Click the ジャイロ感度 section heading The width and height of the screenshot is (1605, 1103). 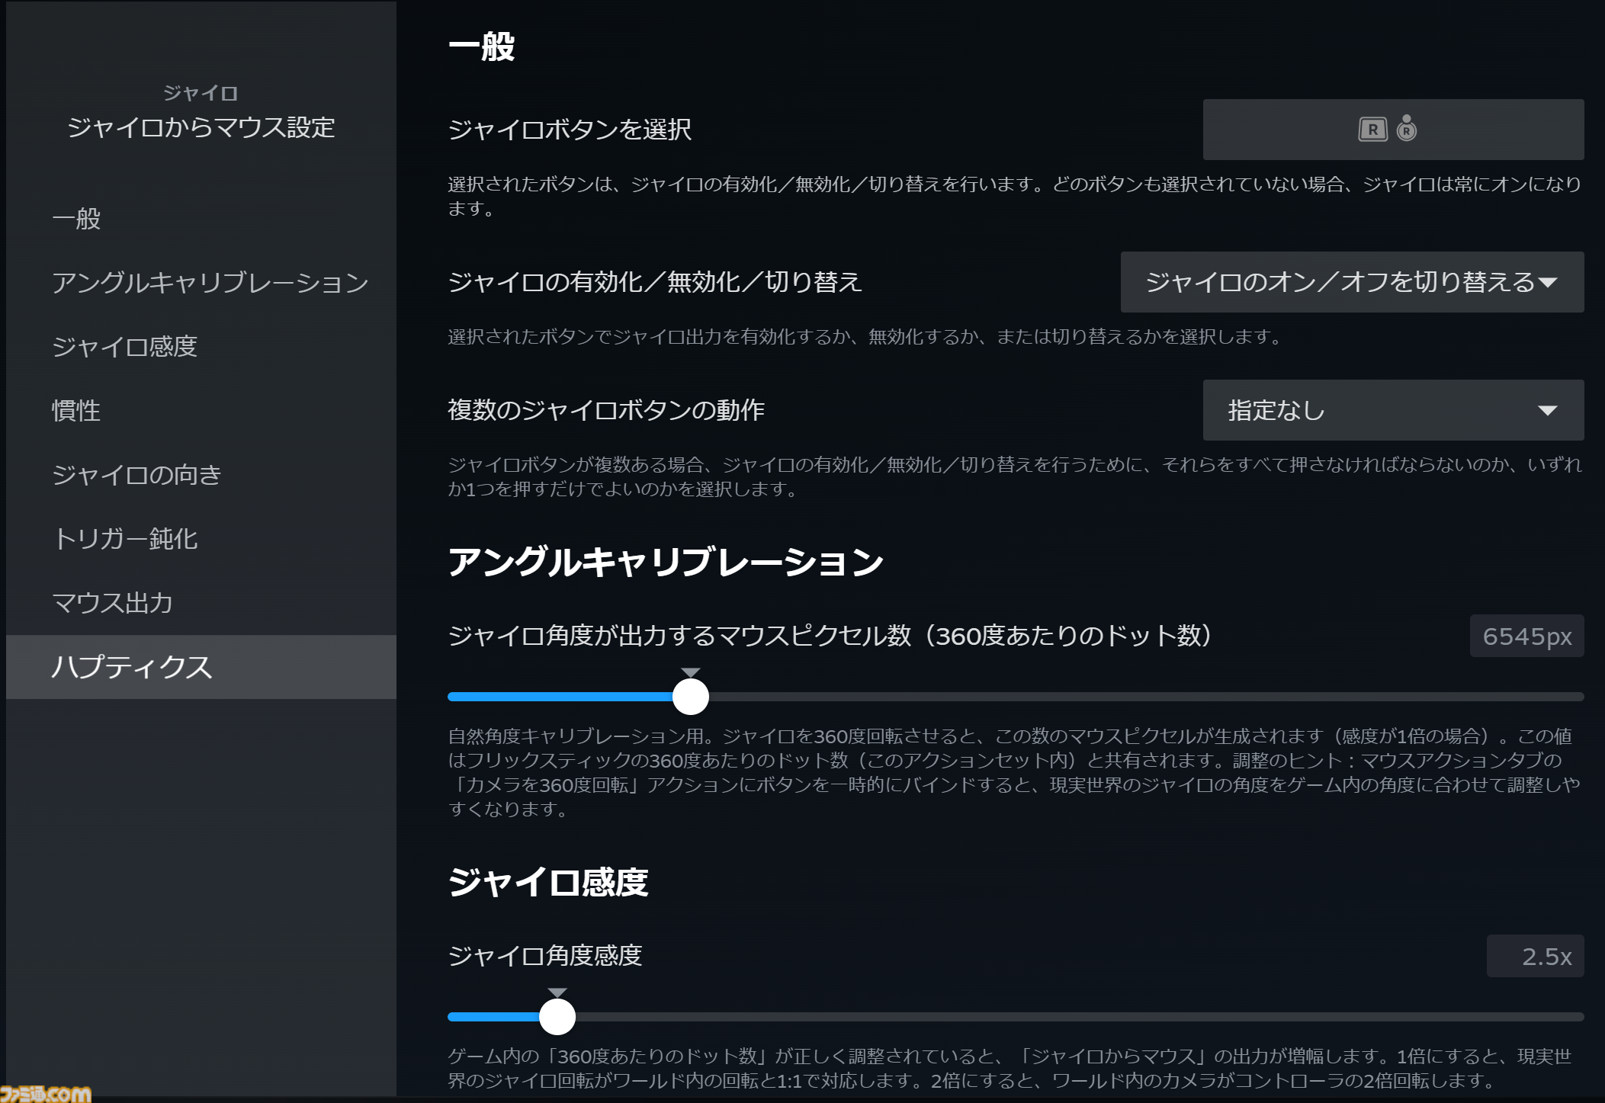(x=548, y=883)
